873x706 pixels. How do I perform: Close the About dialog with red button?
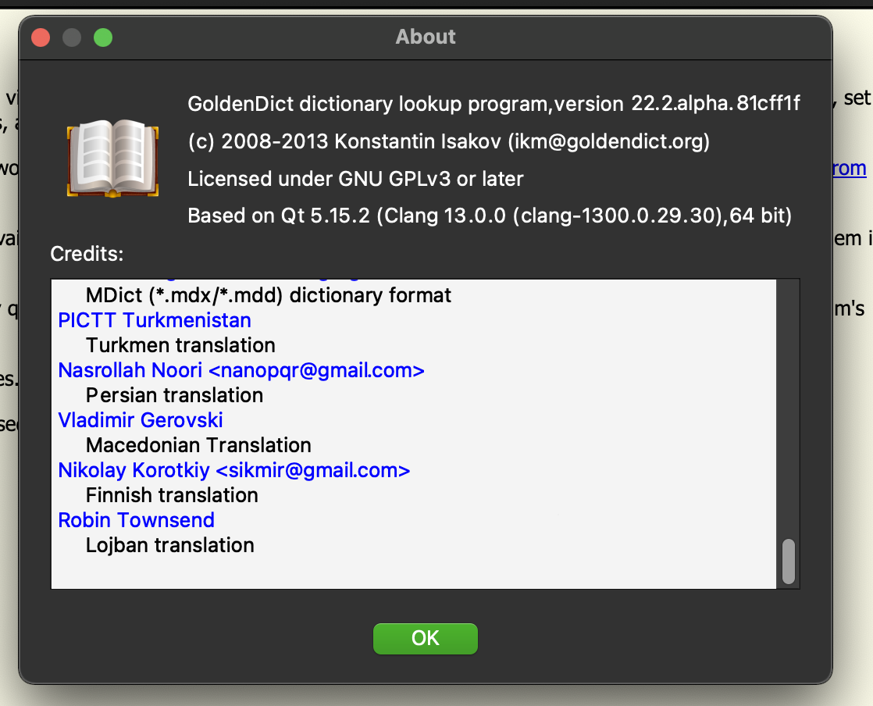pos(41,37)
